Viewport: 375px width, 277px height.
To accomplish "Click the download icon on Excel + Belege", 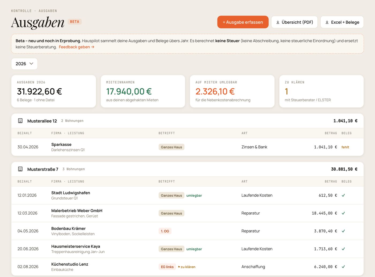I will (327, 22).
